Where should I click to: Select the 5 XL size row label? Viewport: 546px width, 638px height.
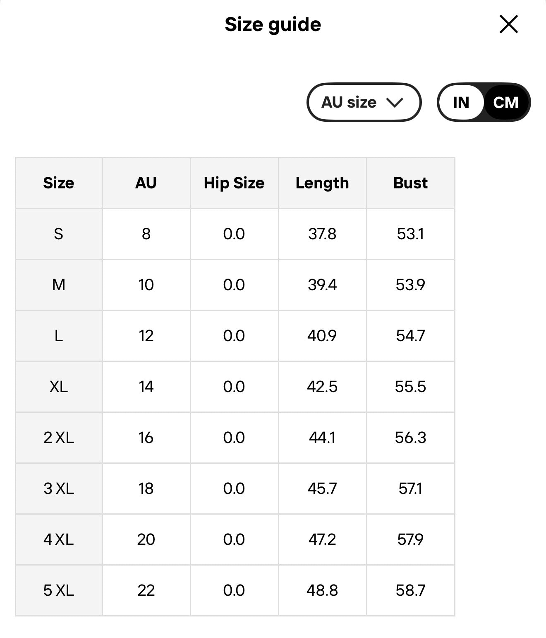click(x=59, y=590)
